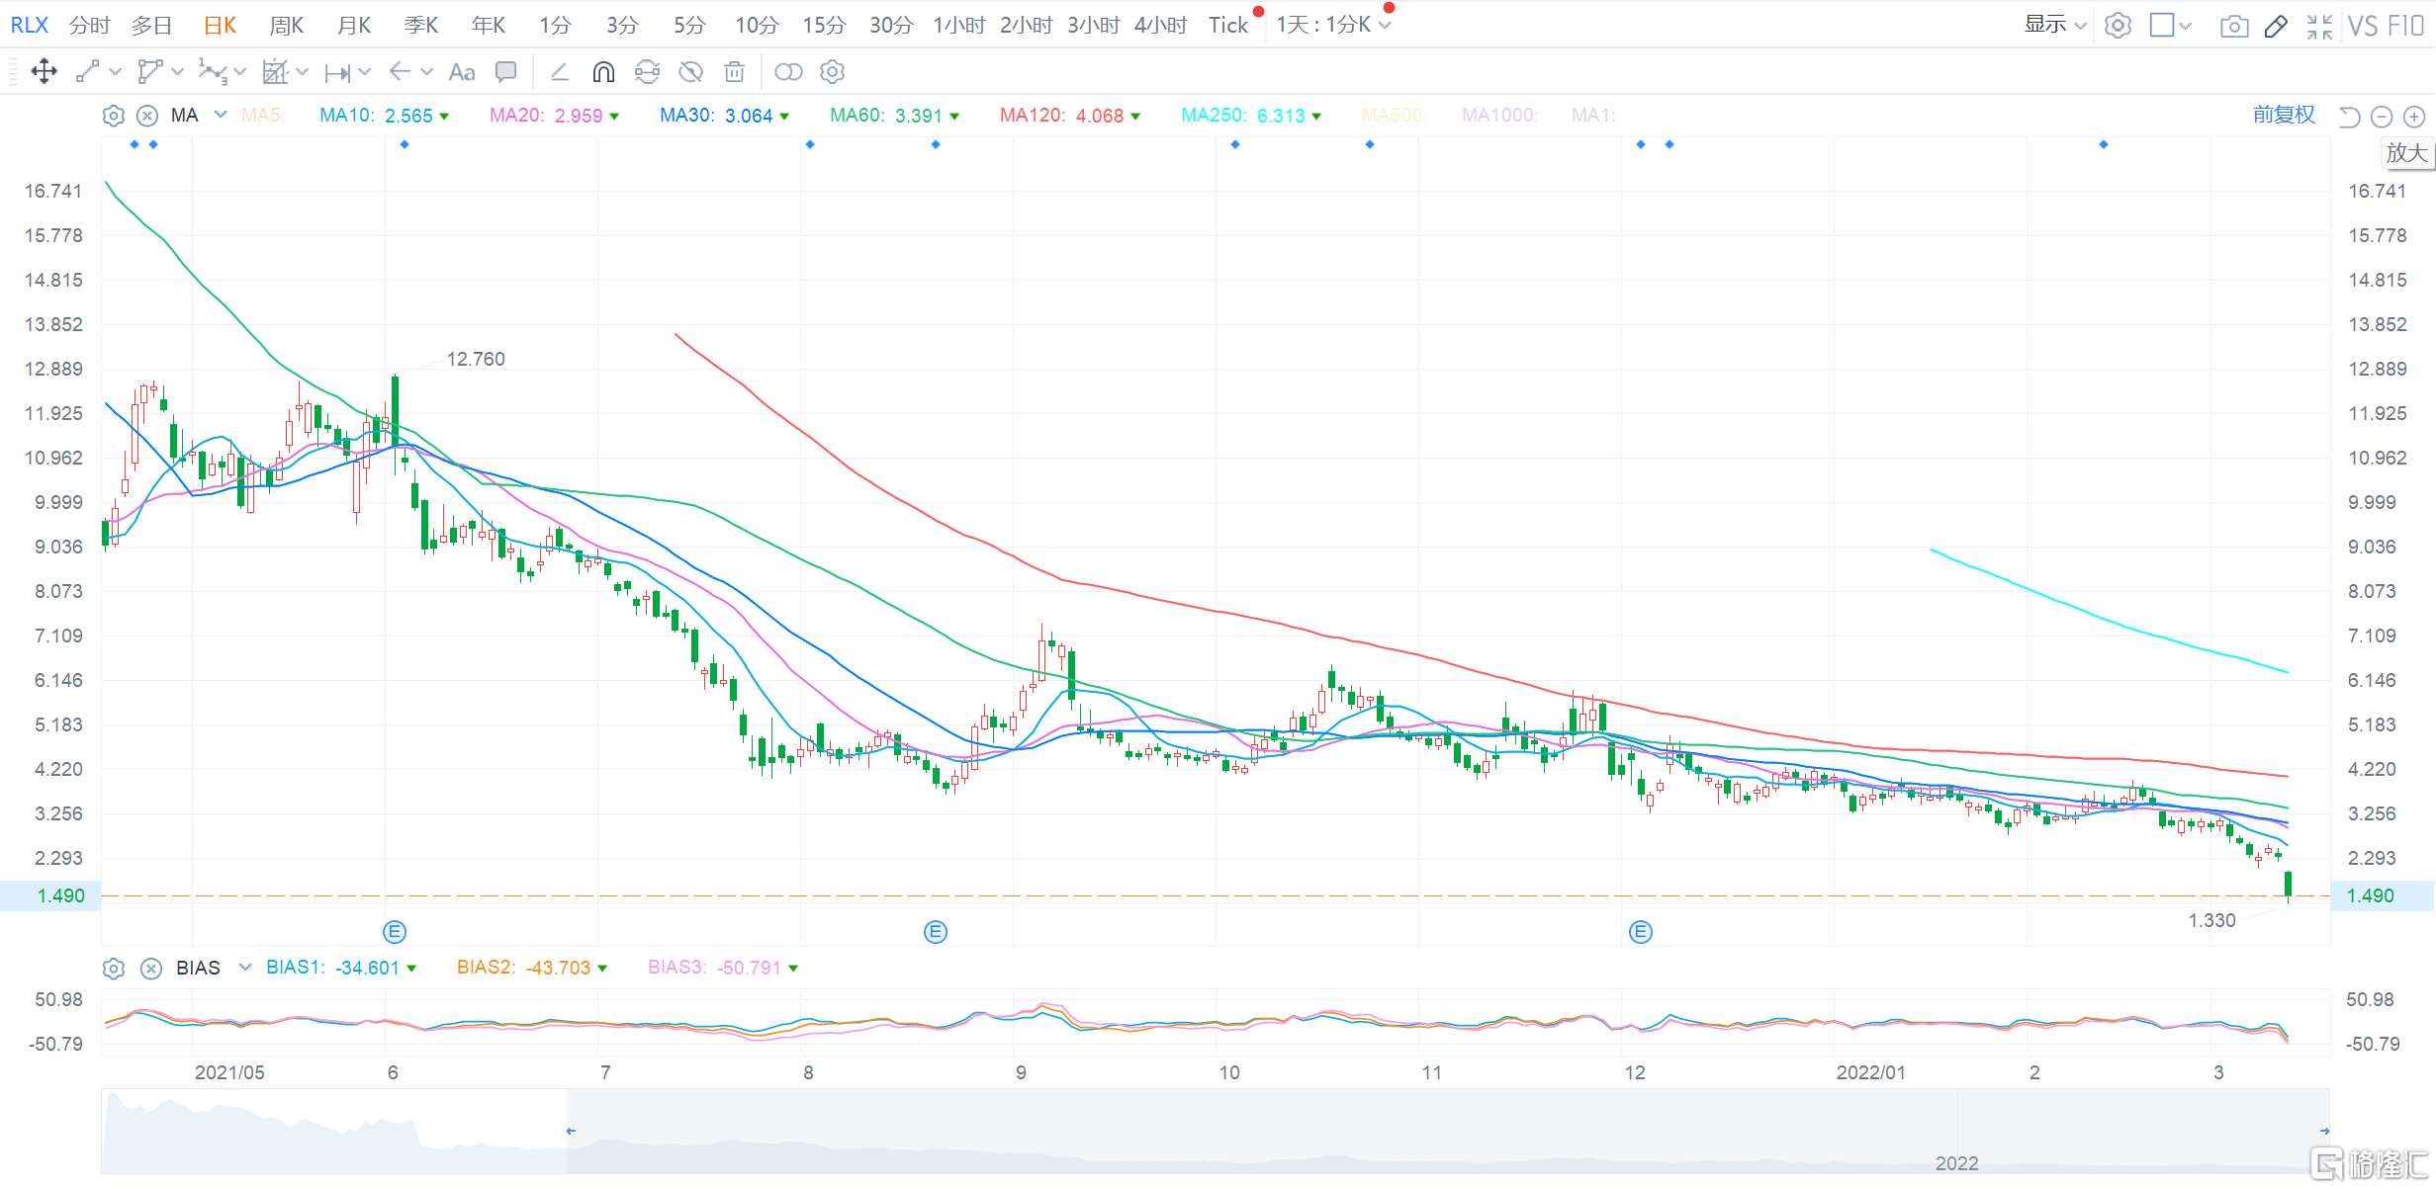The height and width of the screenshot is (1189, 2436).
Task: Switch to the 周K weekly tab
Action: [x=287, y=25]
